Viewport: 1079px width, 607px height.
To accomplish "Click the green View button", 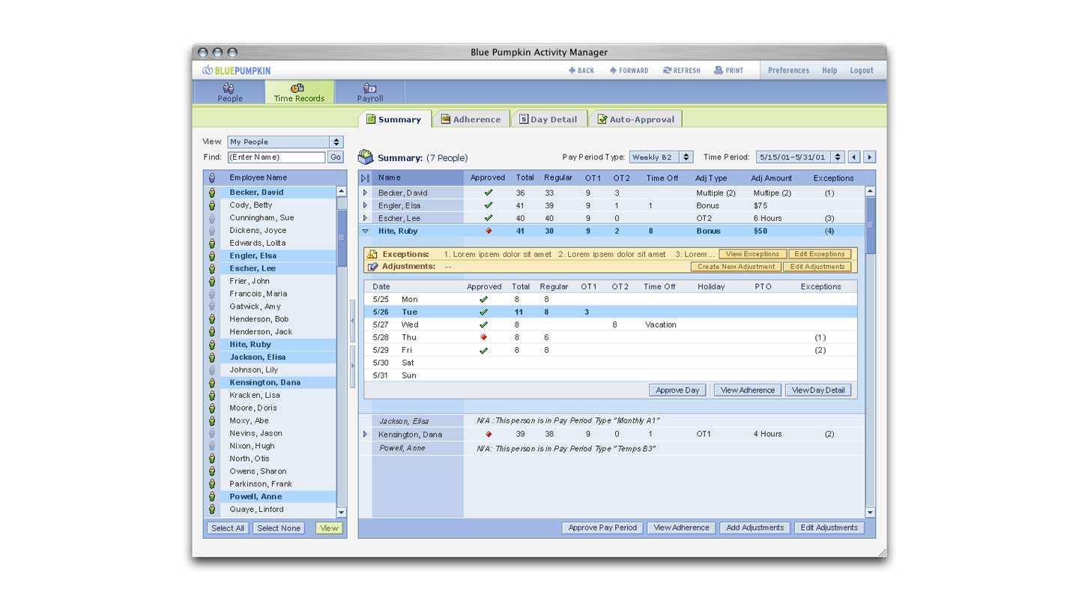I will click(329, 528).
